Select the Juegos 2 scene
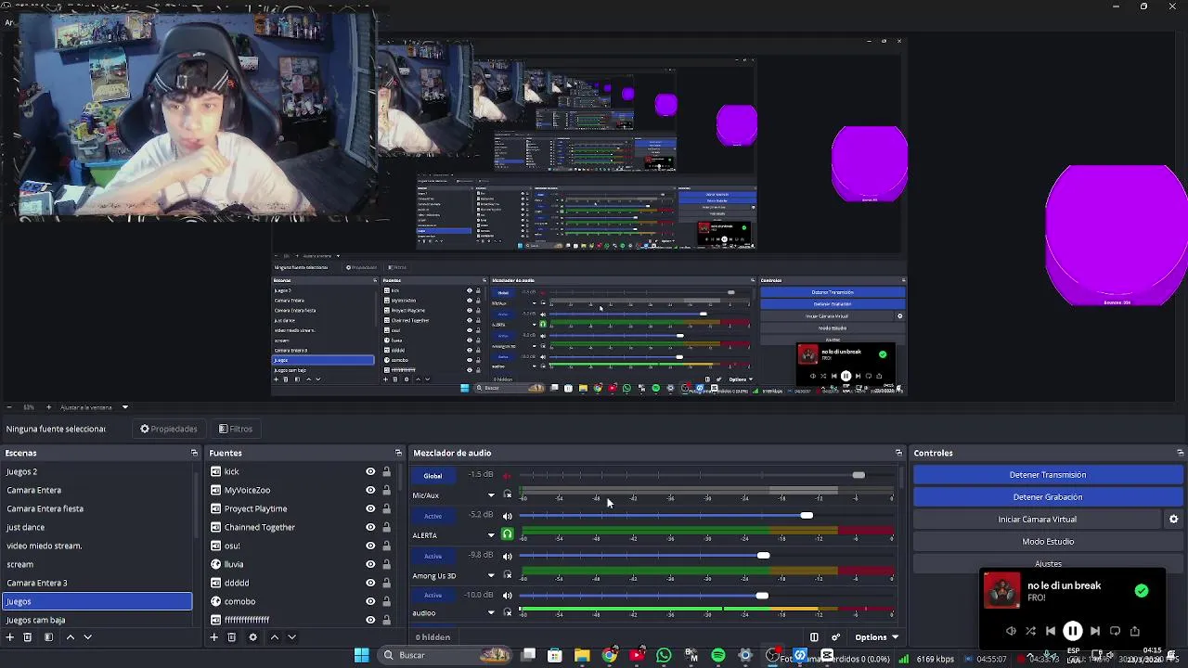The image size is (1188, 668). point(97,471)
